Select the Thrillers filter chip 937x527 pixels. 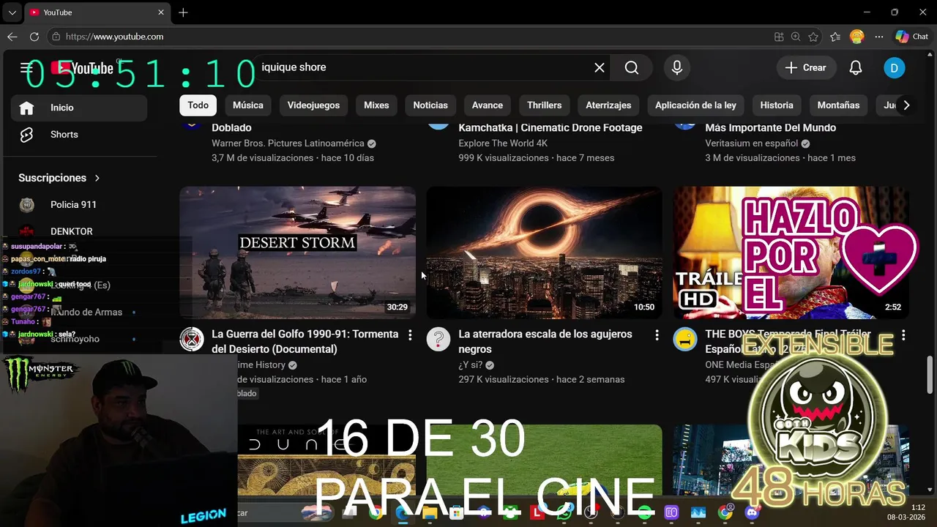pos(545,105)
